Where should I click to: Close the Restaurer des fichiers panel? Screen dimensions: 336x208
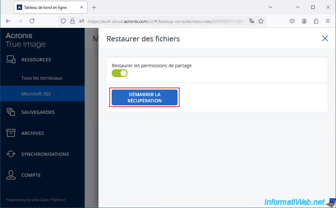point(325,38)
